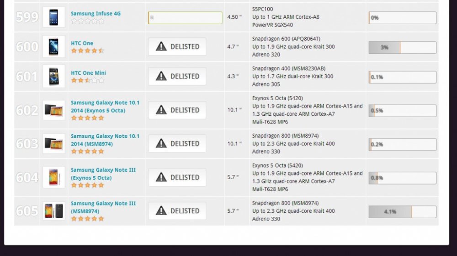Select the Galaxy Note III Exynos thumbnail image
The height and width of the screenshot is (256, 457).
[x=53, y=177]
